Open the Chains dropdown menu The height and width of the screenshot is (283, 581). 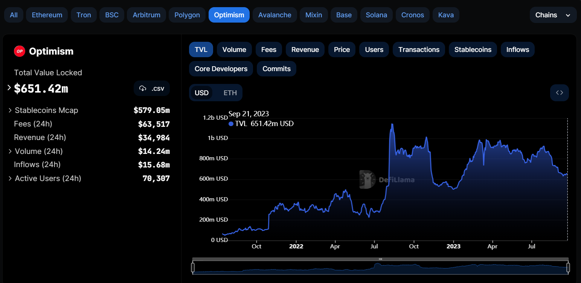553,15
